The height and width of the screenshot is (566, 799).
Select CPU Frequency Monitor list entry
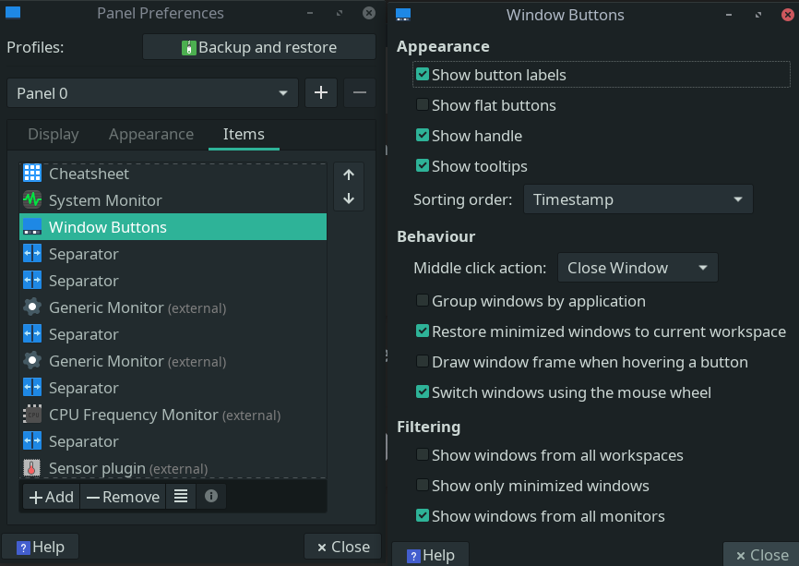point(133,415)
